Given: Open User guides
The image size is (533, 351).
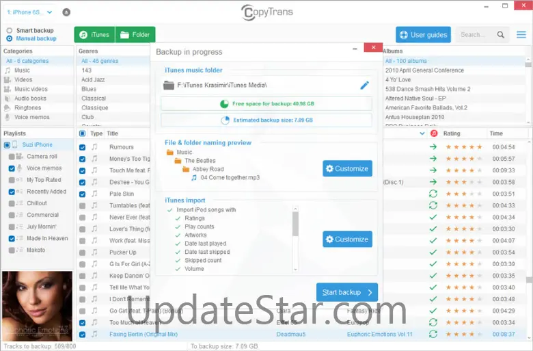Looking at the screenshot, I should tap(423, 35).
